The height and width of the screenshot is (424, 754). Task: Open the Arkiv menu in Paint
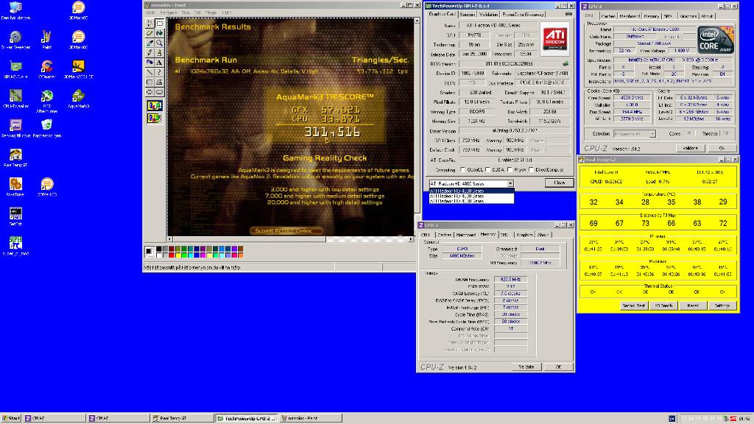point(150,13)
